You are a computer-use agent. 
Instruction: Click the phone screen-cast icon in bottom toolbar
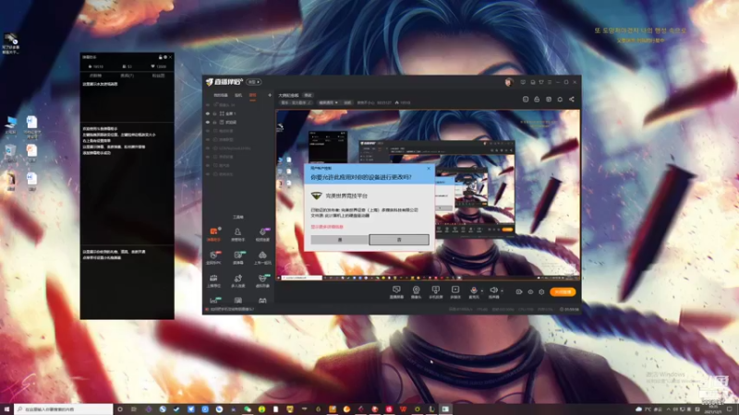(x=435, y=291)
